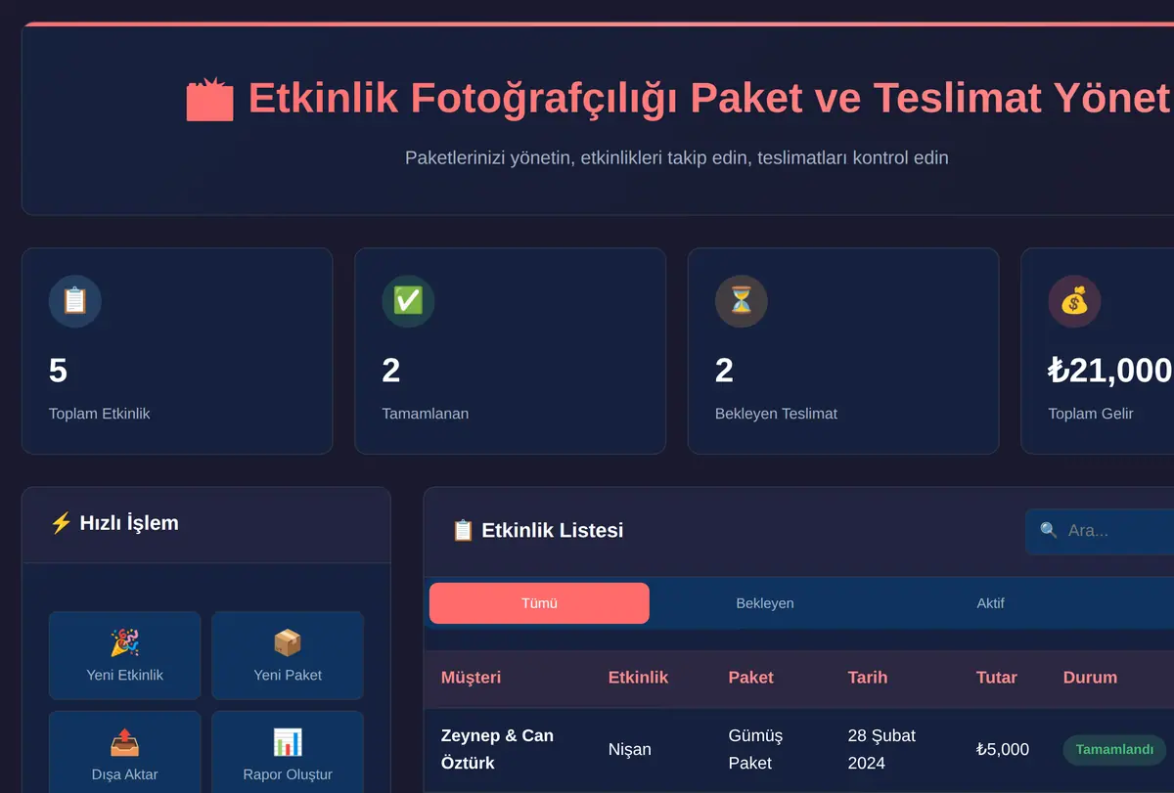Click the 28 Şubat 2024 date cell

pyautogui.click(x=881, y=749)
